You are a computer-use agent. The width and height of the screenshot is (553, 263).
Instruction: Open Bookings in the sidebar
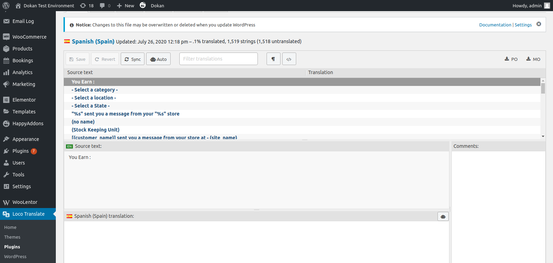[x=28, y=61]
